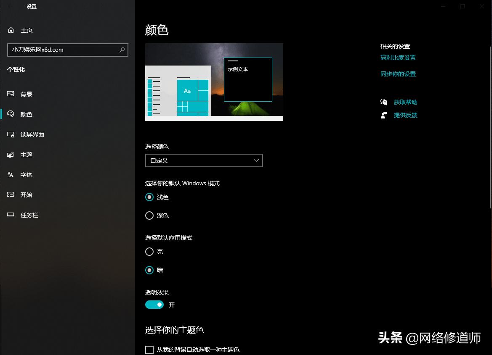Image resolution: width=492 pixels, height=355 pixels.
Task: Click the dropdown arrow on the color selector
Action: (256, 160)
